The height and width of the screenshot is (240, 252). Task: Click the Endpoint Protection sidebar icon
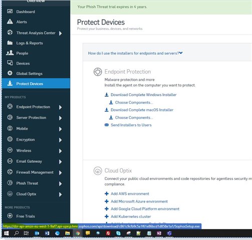point(10,106)
